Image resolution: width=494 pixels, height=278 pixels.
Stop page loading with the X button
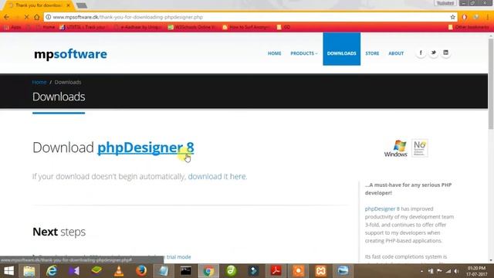coord(26,17)
